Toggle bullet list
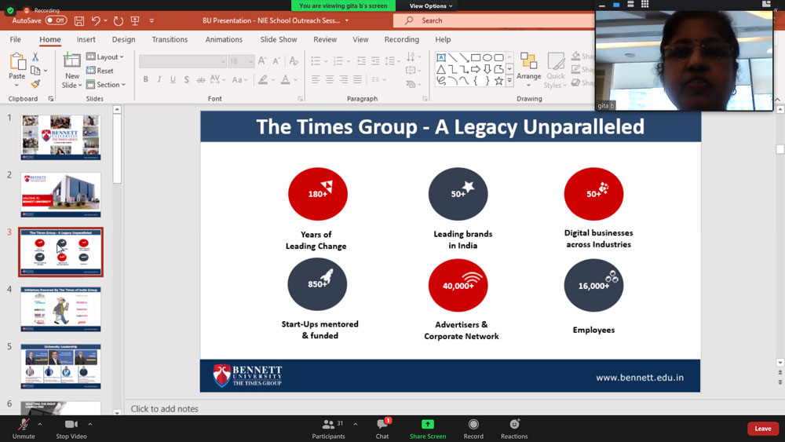Viewport: 785px width, 442px height. click(x=316, y=61)
